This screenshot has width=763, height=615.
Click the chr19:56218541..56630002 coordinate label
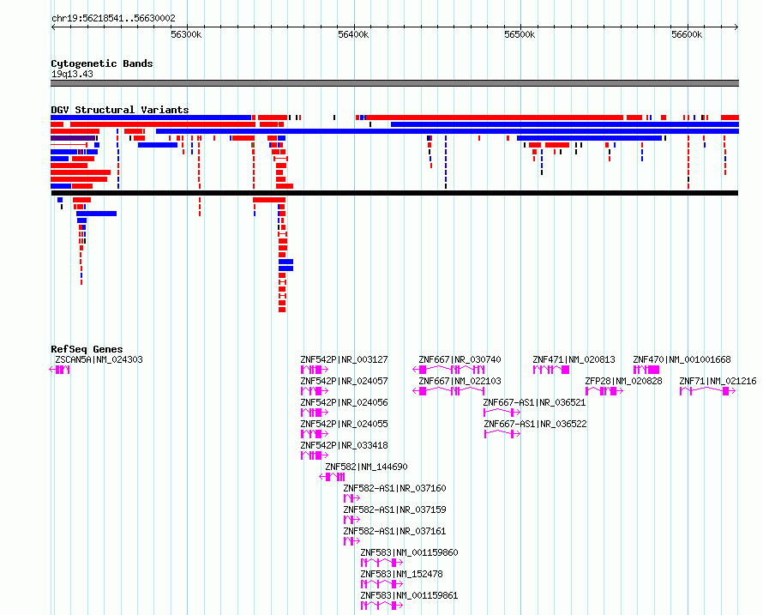point(113,19)
